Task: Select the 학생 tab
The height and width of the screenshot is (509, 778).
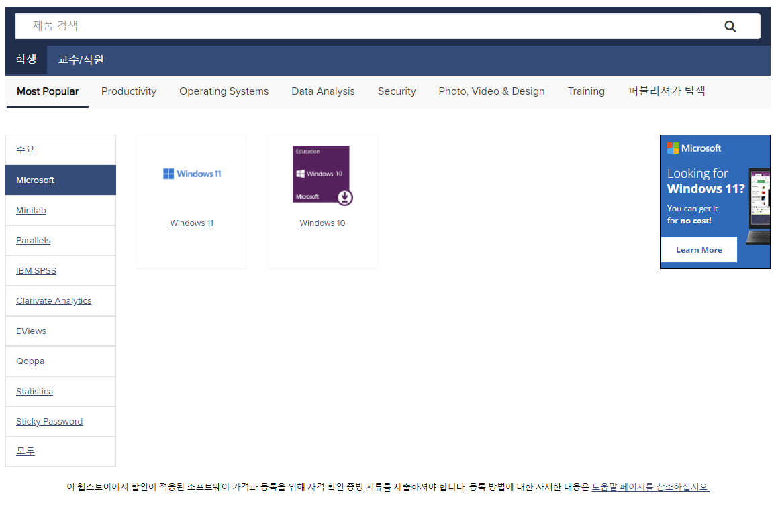Action: [26, 60]
